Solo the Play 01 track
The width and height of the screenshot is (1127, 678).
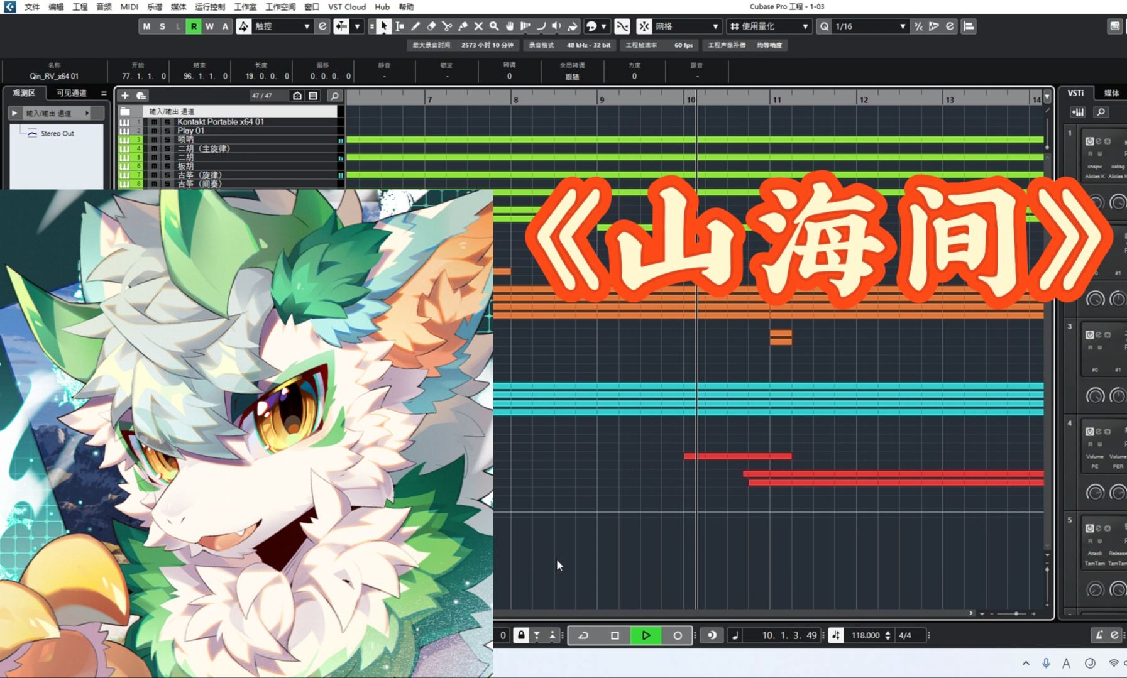click(167, 131)
